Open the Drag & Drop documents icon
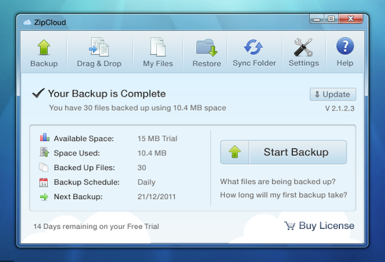385x262 pixels. click(99, 47)
